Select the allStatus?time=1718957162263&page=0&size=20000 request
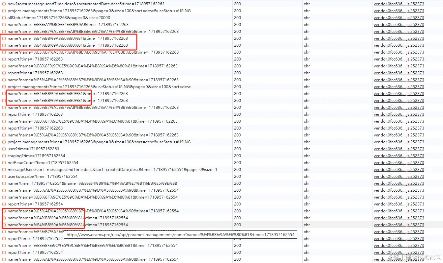The height and width of the screenshot is (263, 443). pos(59,18)
